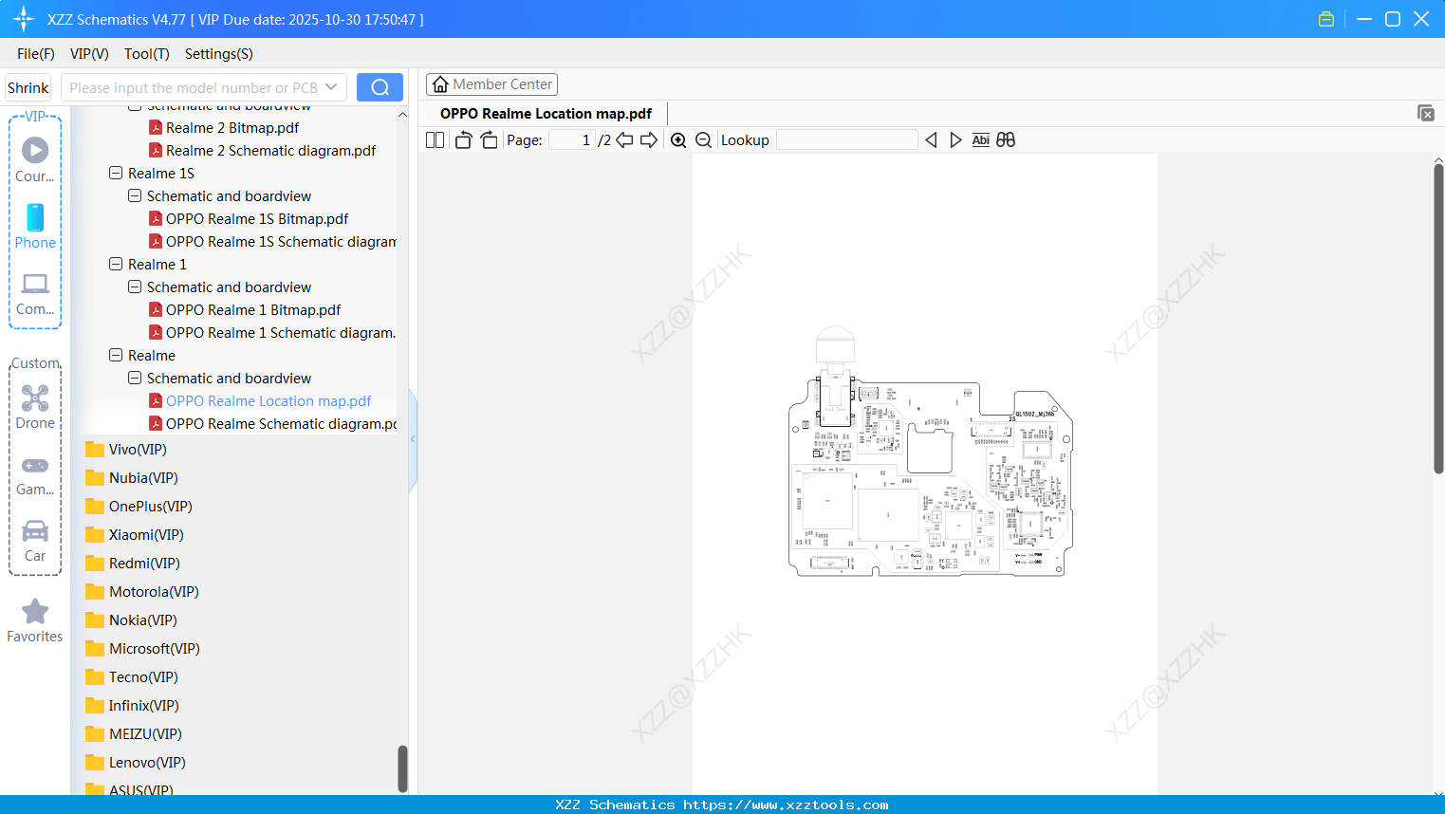The width and height of the screenshot is (1445, 814).
Task: Click the PDF viewer vertical scrollbar
Action: pos(1438,319)
